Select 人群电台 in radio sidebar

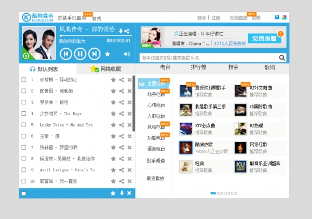[x=156, y=116]
